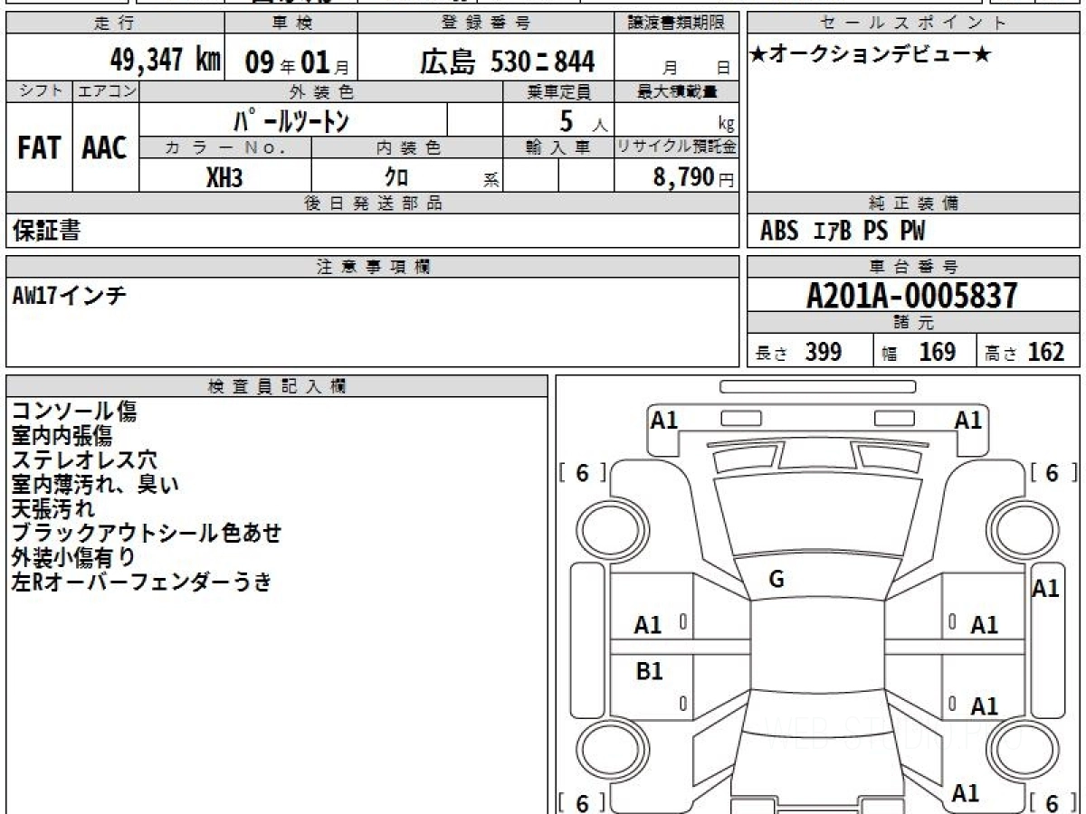Click the 車台番号 section header
This screenshot has width=1086, height=814.
click(913, 267)
